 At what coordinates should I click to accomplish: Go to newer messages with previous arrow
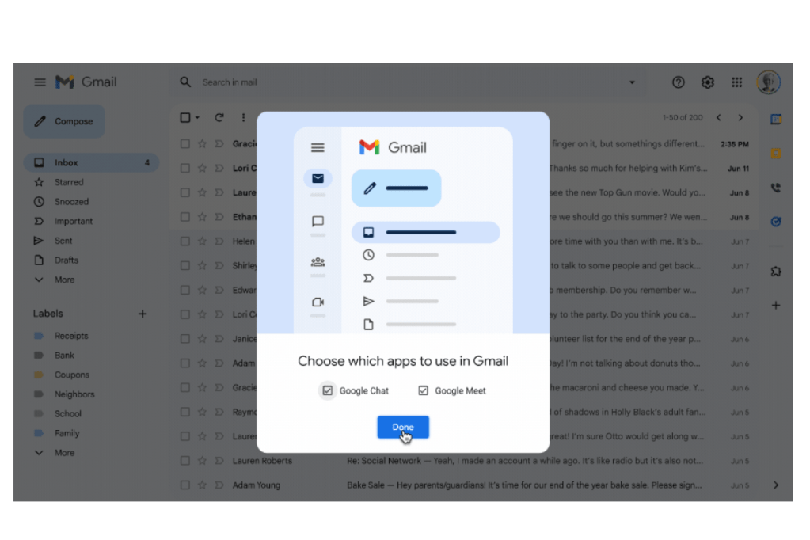coord(719,118)
